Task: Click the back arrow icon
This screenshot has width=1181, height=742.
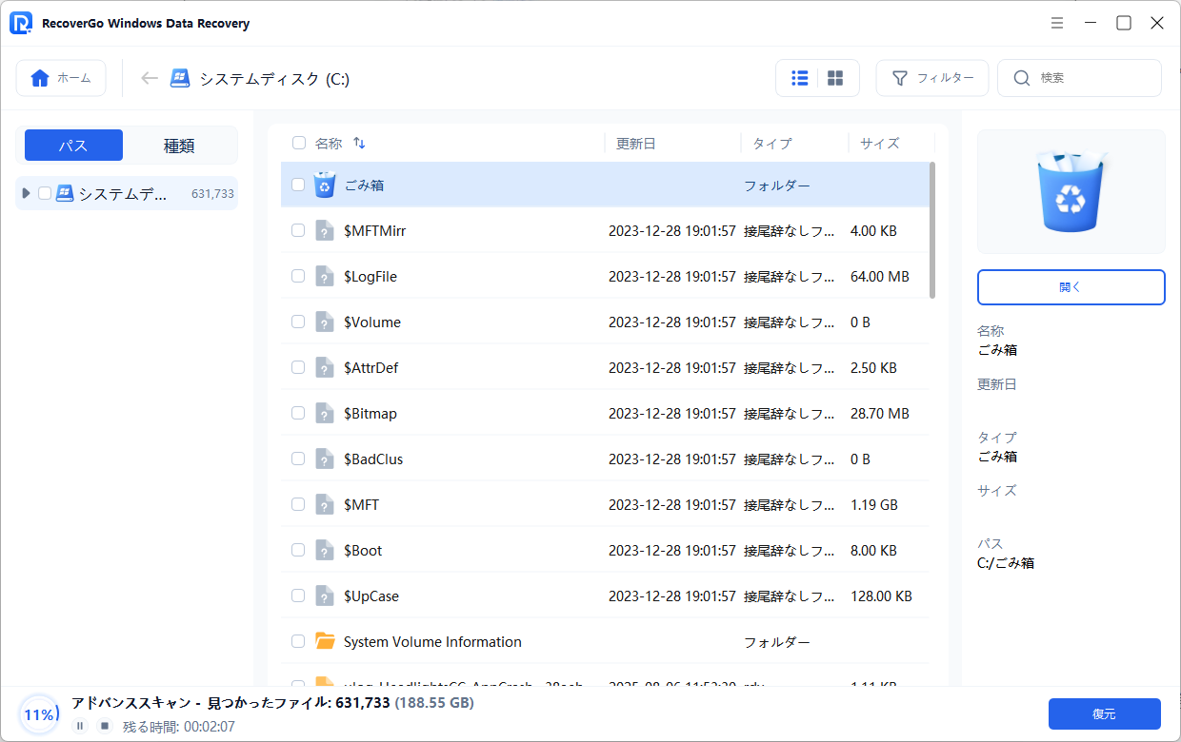Action: 149,79
